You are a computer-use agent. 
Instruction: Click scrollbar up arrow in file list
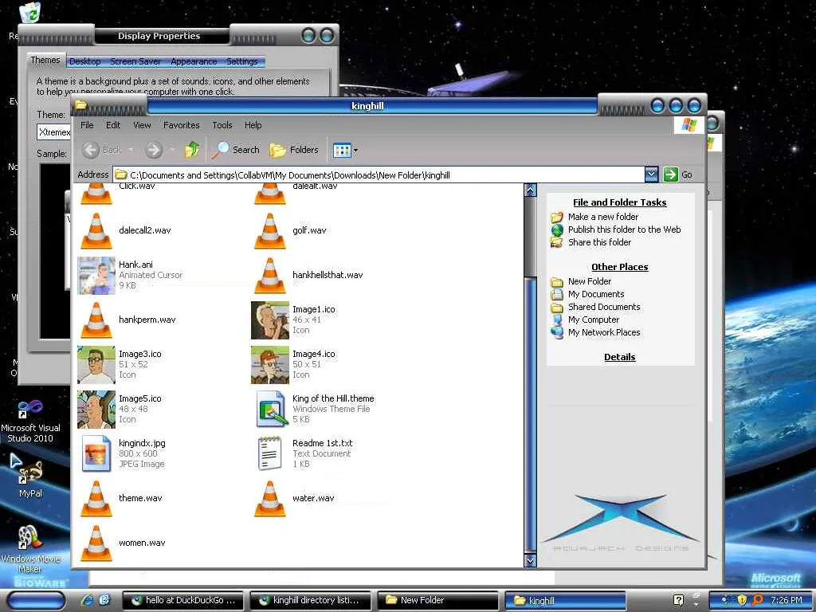point(530,190)
